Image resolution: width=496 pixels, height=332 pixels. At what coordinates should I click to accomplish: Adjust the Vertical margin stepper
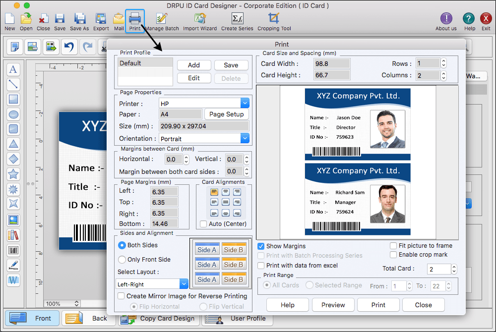pos(247,159)
